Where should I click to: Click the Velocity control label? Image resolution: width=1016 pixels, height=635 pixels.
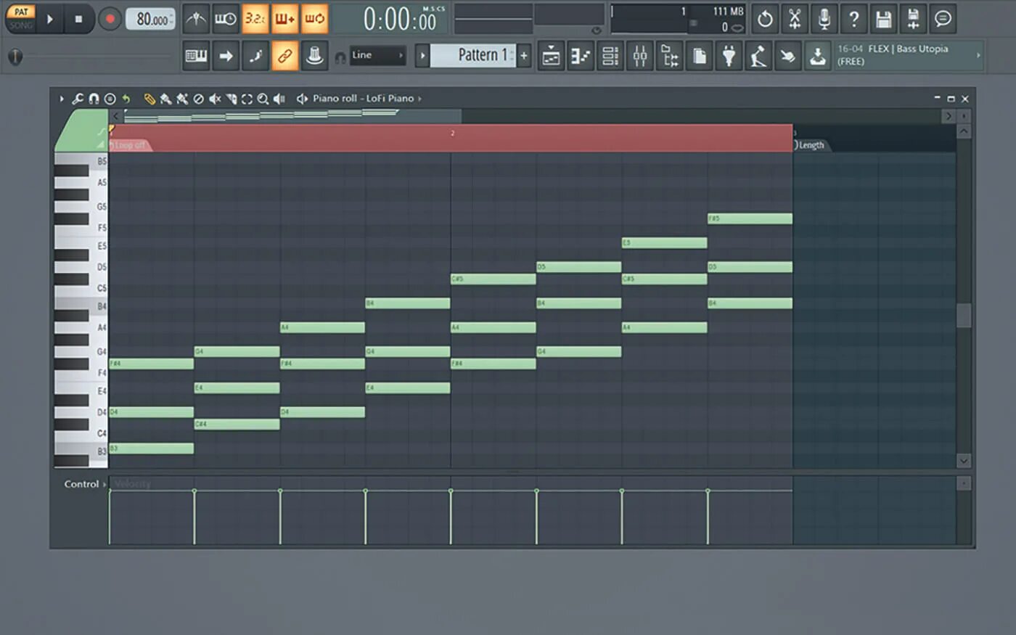pyautogui.click(x=132, y=484)
